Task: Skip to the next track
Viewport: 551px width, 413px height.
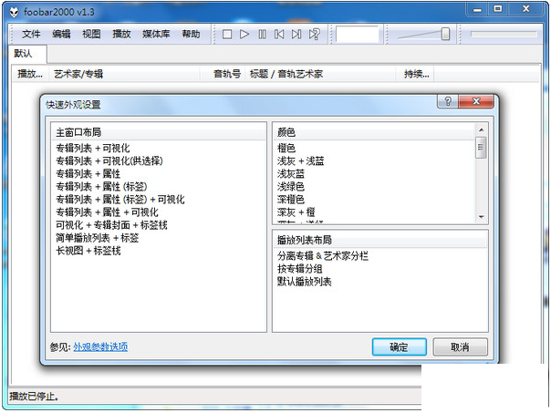Action: click(x=296, y=35)
